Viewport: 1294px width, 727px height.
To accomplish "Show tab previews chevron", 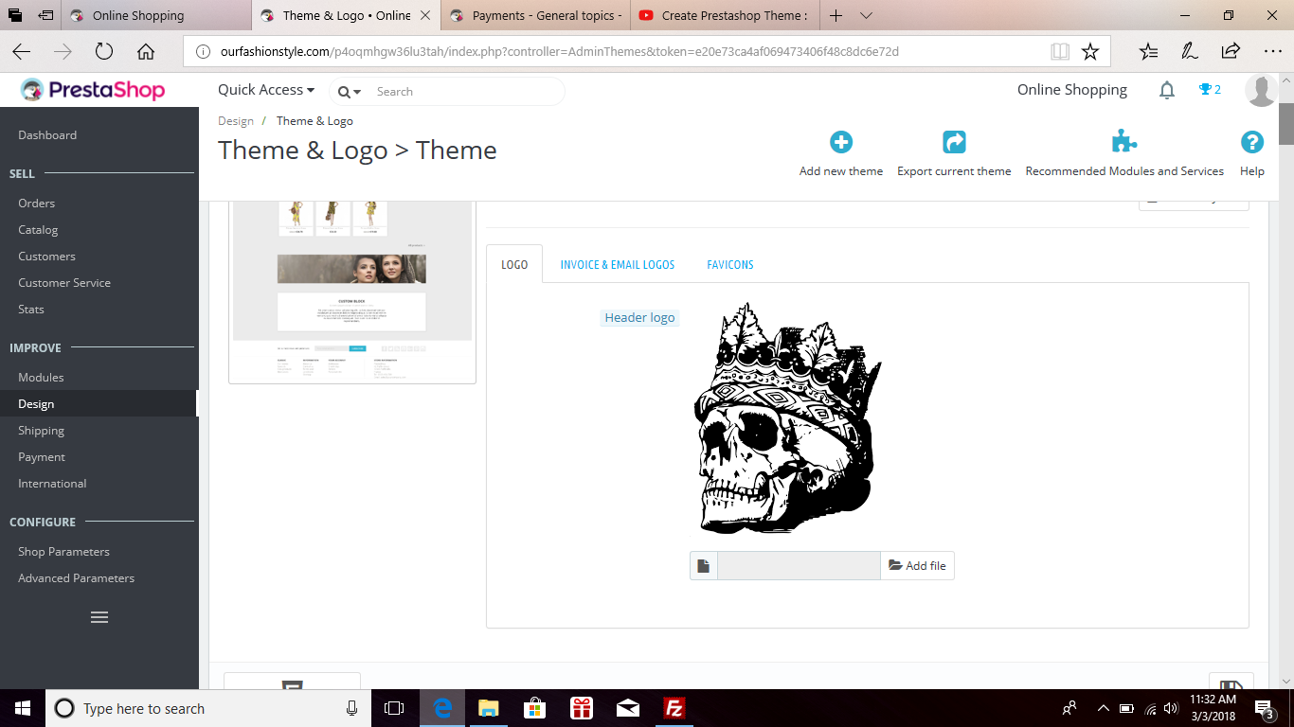I will 866,15.
